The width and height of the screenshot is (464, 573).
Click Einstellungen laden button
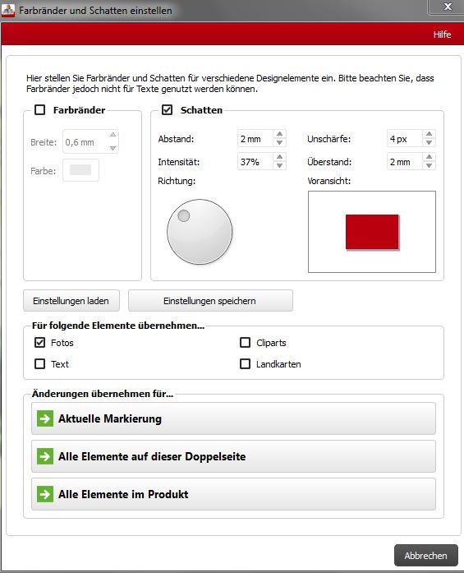pos(71,301)
